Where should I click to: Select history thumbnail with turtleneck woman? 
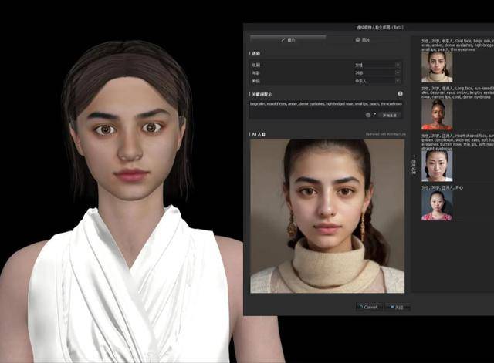tap(437, 67)
